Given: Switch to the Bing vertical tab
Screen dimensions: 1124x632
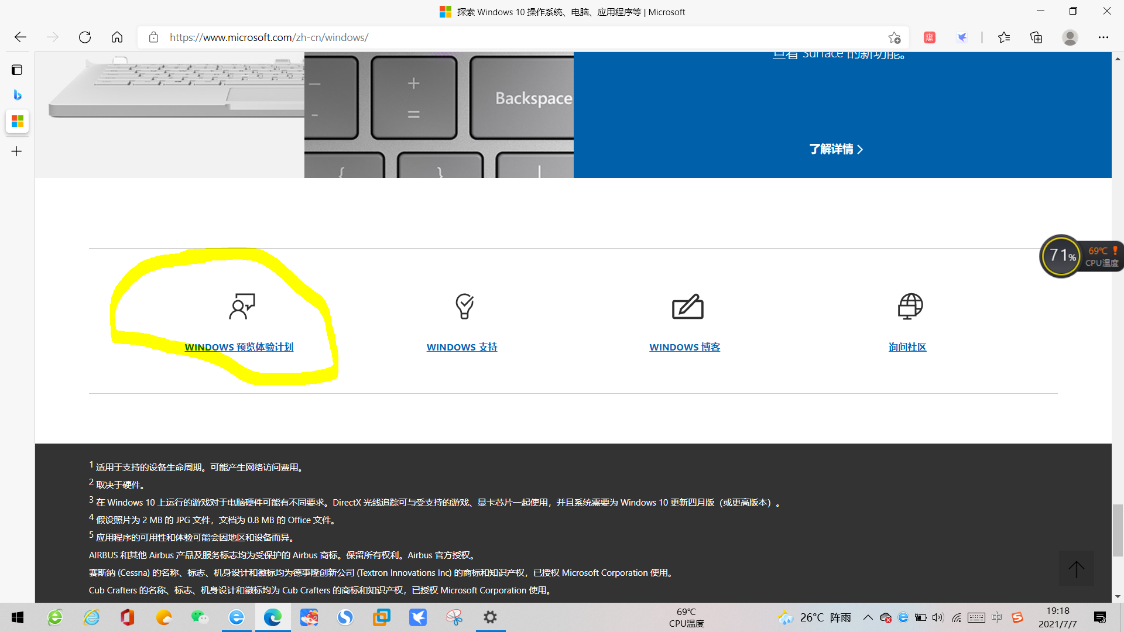Looking at the screenshot, I should 17,95.
